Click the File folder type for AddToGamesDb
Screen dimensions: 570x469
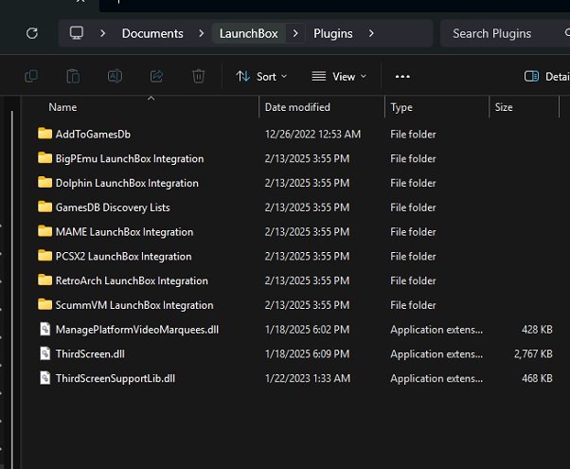[x=413, y=135]
